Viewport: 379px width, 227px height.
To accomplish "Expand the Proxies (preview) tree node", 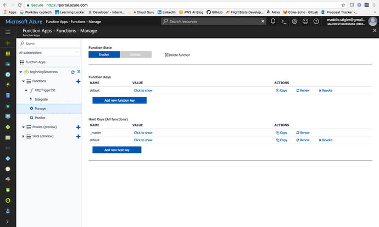I will [x=22, y=127].
